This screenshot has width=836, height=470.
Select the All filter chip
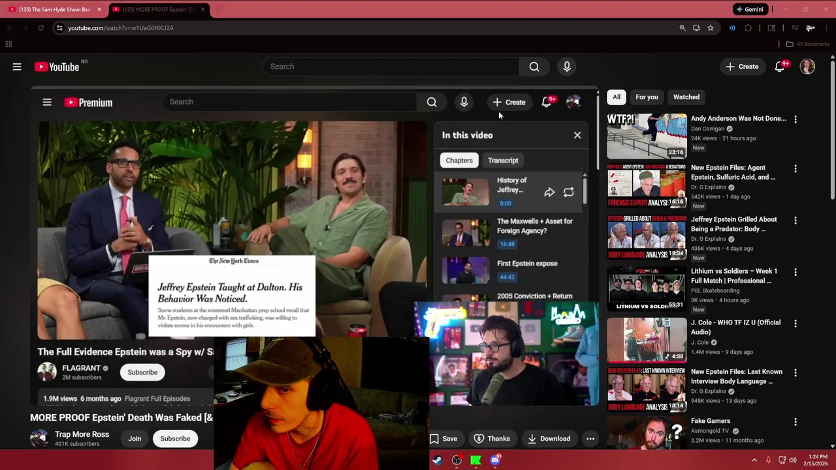point(616,97)
